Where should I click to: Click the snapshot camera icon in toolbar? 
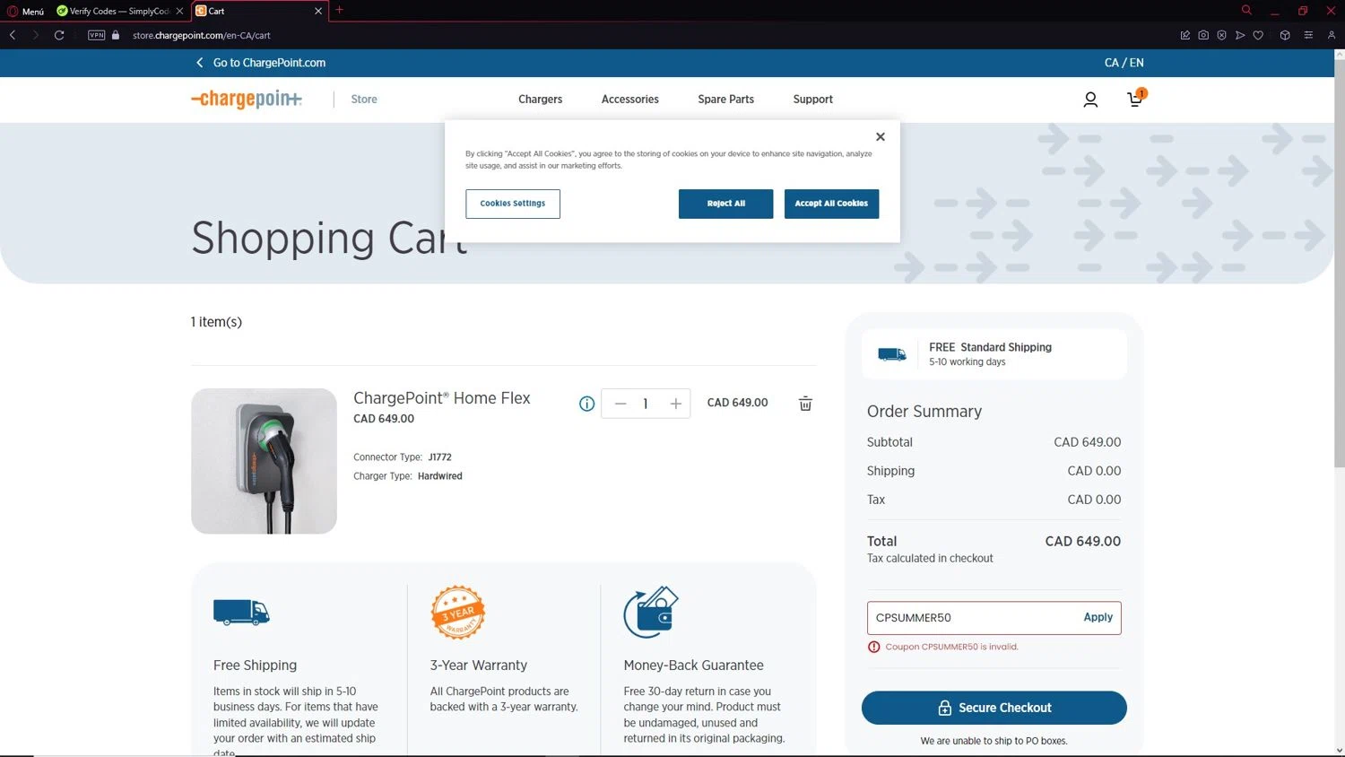(1203, 35)
